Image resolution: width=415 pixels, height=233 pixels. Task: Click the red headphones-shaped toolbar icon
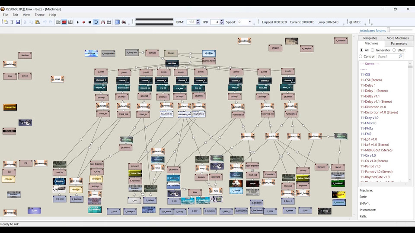pos(103,22)
